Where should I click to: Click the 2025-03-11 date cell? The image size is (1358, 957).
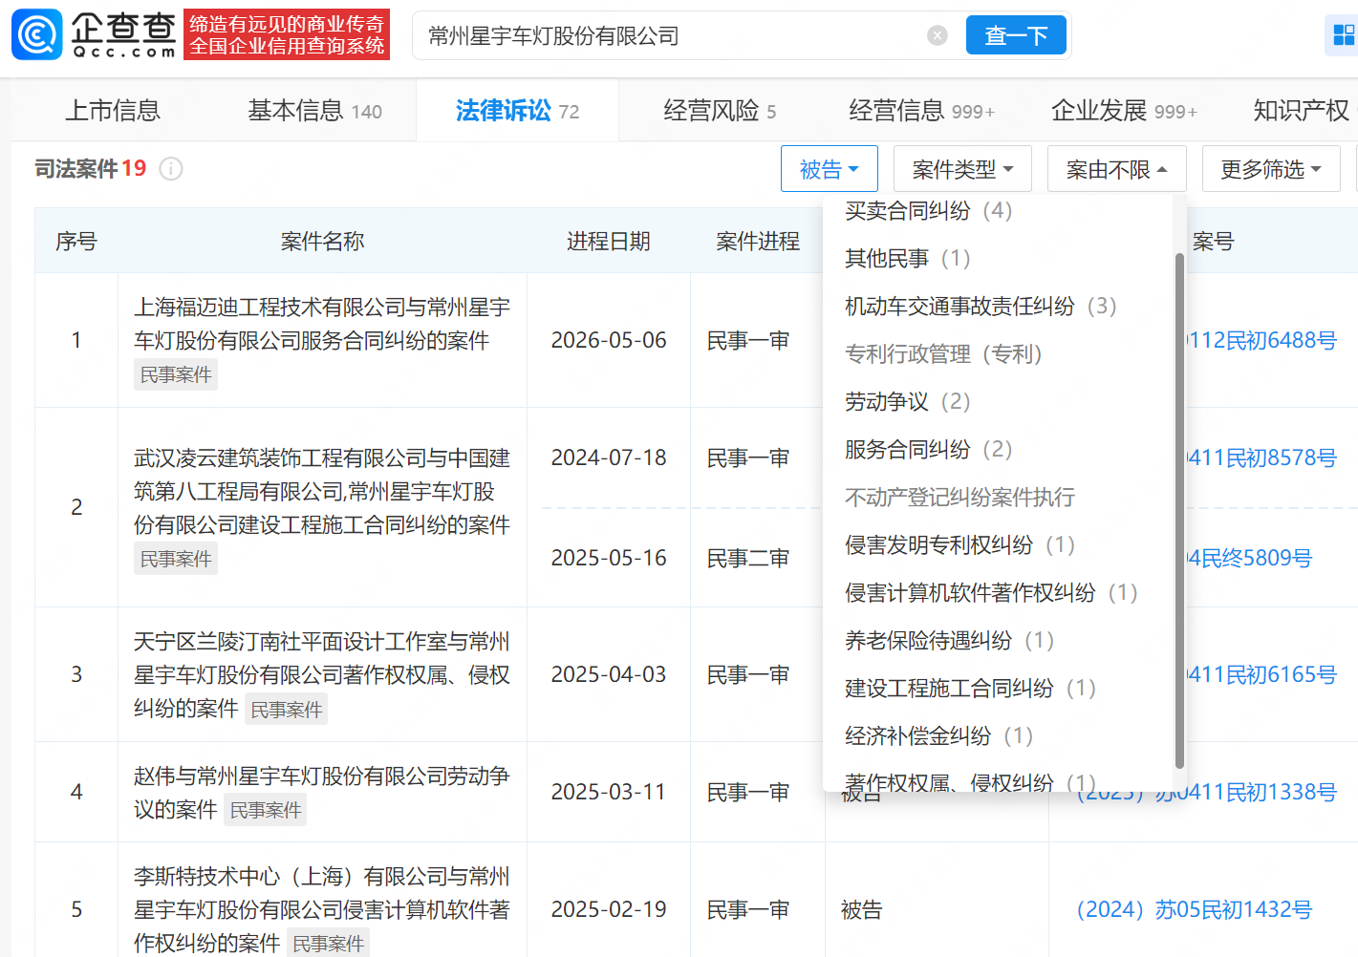click(x=609, y=792)
